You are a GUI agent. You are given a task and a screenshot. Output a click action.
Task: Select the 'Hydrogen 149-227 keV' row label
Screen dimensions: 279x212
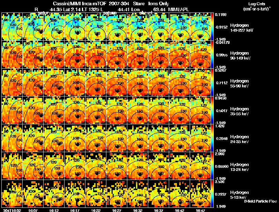[242, 28]
